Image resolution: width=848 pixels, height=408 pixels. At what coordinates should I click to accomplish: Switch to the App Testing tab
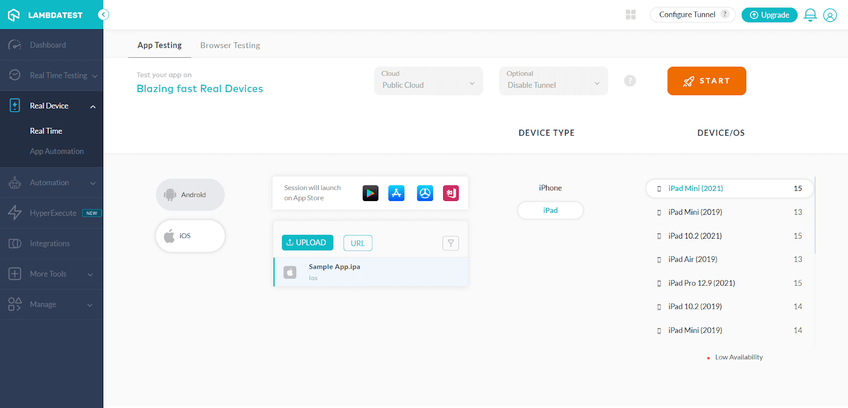(160, 46)
